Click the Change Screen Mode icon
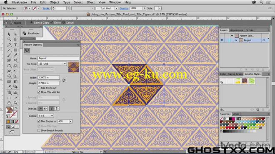 pyautogui.click(x=12, y=132)
